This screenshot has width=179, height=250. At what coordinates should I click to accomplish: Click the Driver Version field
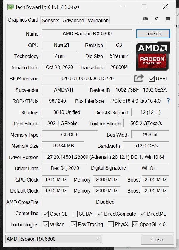[x=106, y=157]
